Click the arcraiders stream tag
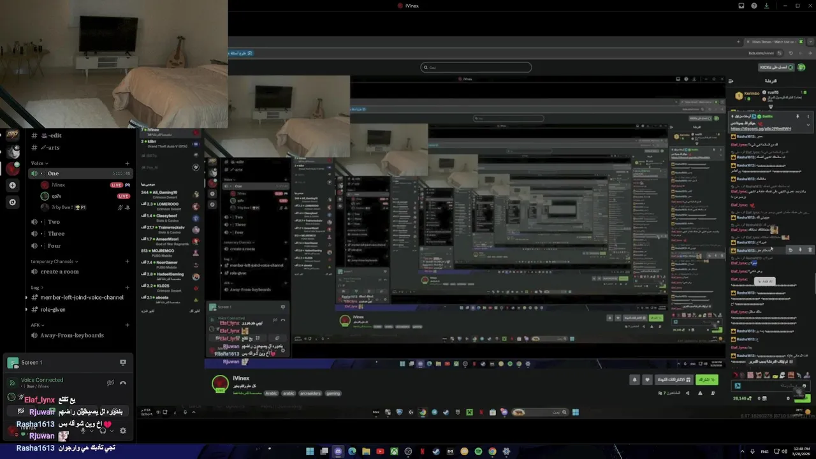Image resolution: width=816 pixels, height=459 pixels. tap(310, 393)
